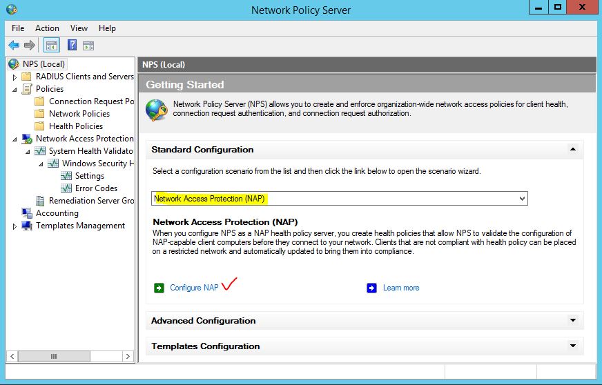Click the Remediation Server Groups icon

click(40, 200)
